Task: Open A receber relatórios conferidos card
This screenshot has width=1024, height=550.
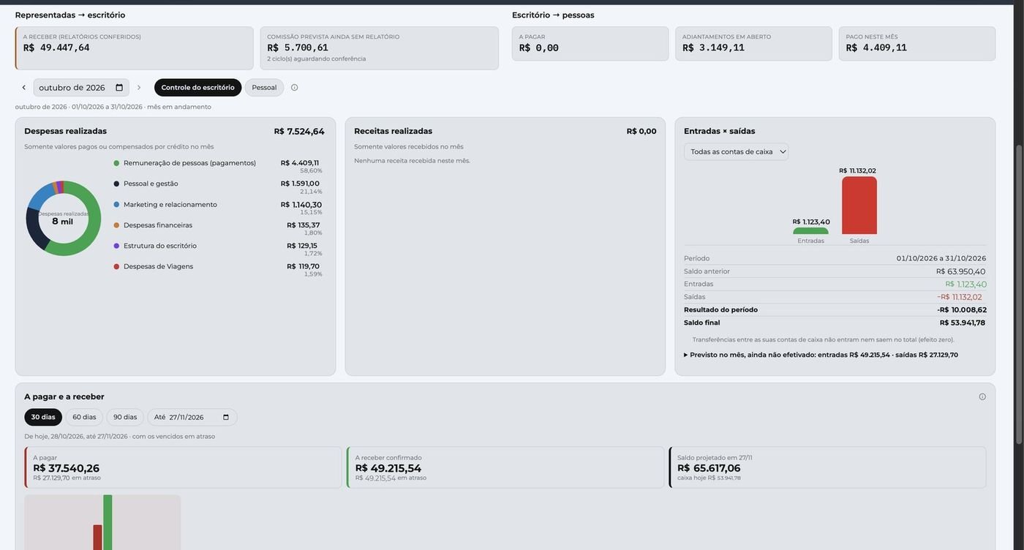Action: (135, 48)
